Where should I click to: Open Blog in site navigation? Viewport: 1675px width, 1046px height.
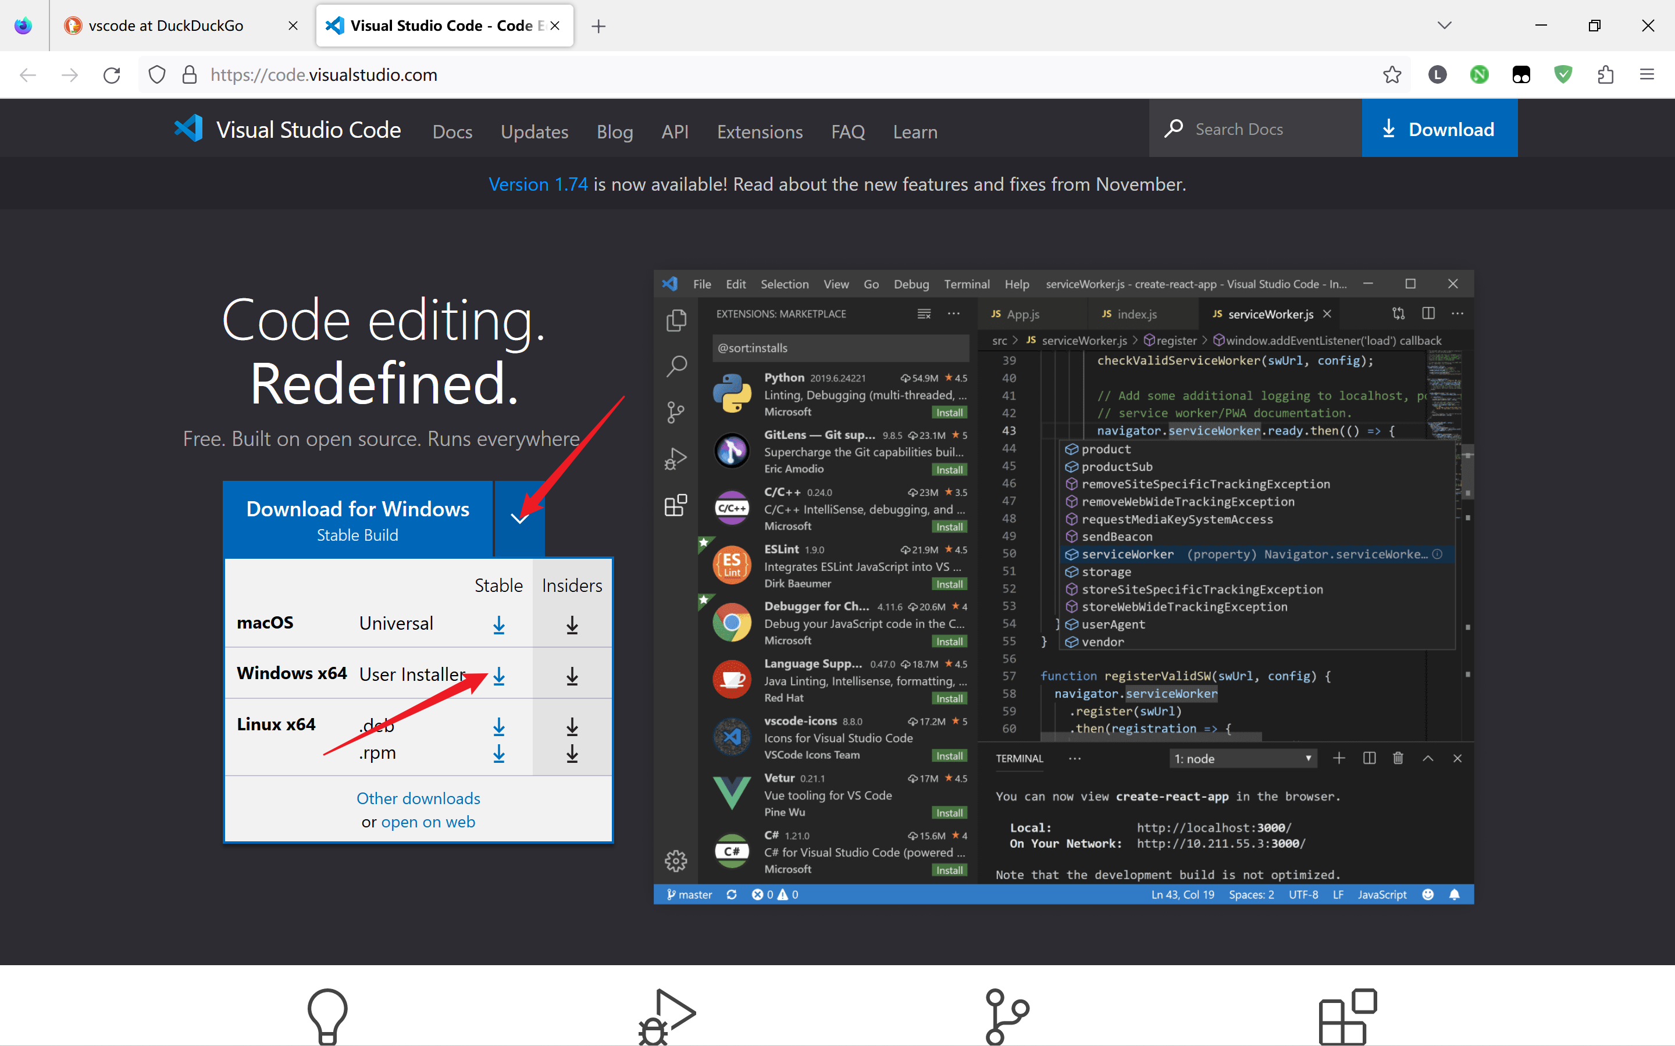click(x=614, y=131)
